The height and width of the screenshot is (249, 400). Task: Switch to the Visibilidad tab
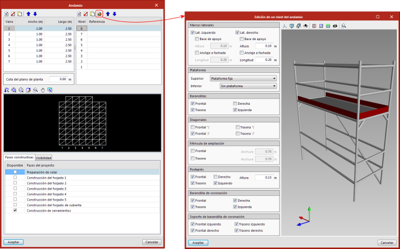click(43, 157)
